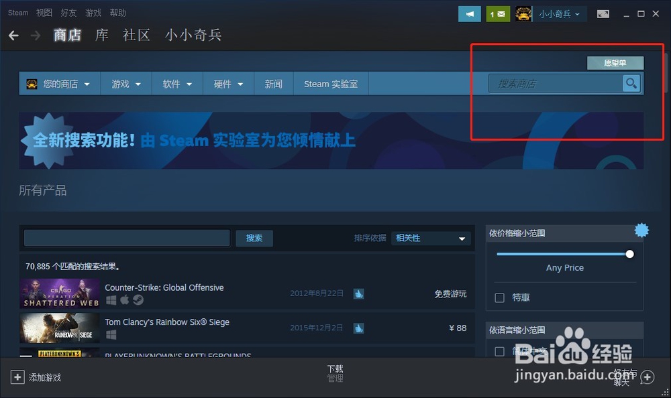The width and height of the screenshot is (671, 398).
Task: Open the 视图 menu
Action: point(44,13)
